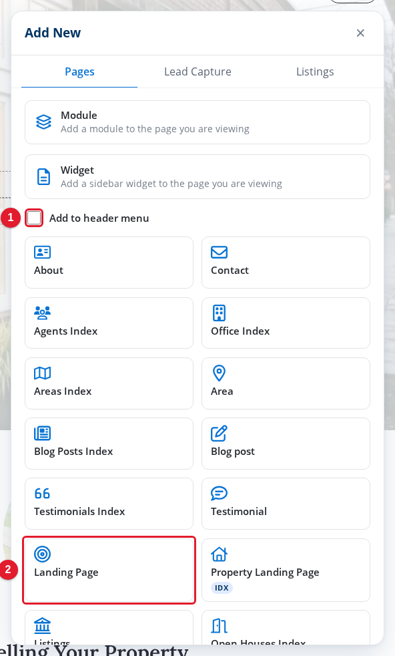The width and height of the screenshot is (395, 656).
Task: Click 'Add a sidebar widget to the page' text
Action: tap(171, 184)
